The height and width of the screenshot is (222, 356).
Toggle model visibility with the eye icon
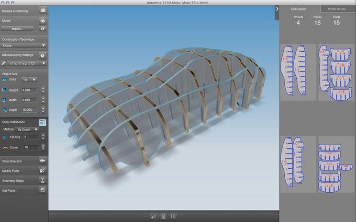42,21
